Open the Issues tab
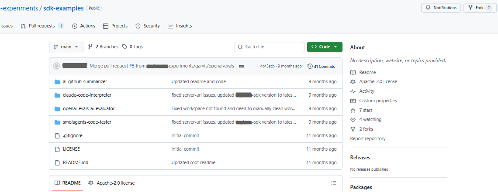The width and height of the screenshot is (498, 192). [7, 26]
